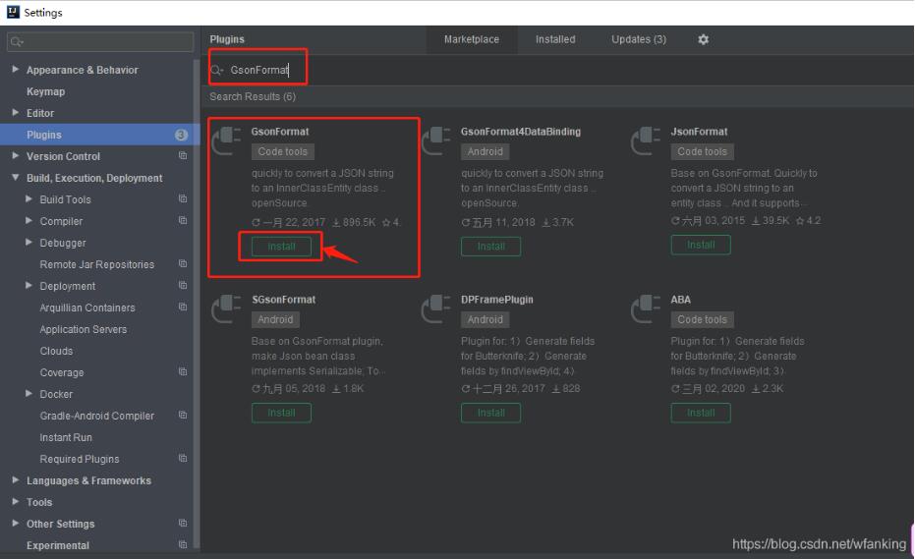The height and width of the screenshot is (559, 915).
Task: Click the project-level icon beside Version Control
Action: 183,156
